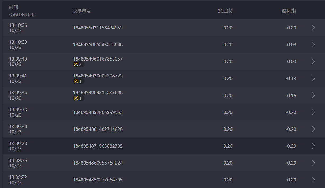Click the 盈利($) column header
The image size is (325, 188).
point(289,11)
